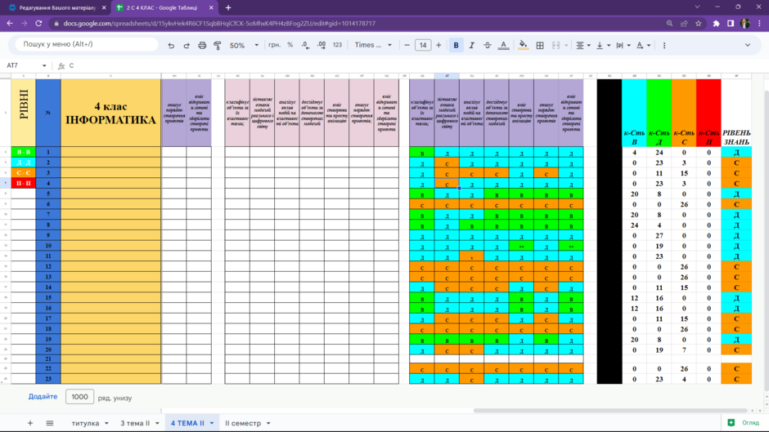Click the browser address bar URL
769x432 pixels.
pos(219,24)
